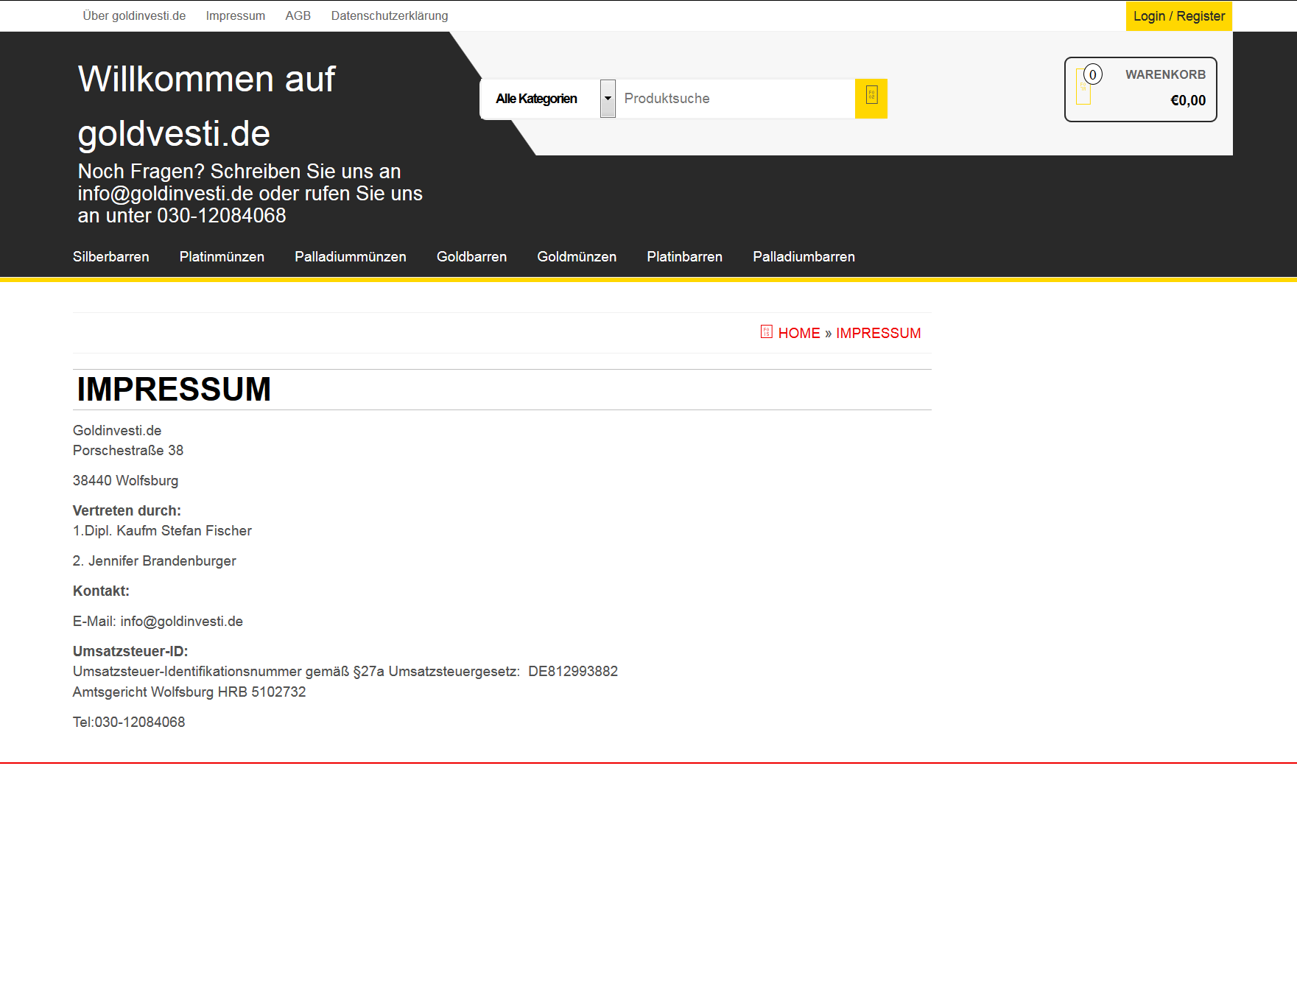This screenshot has width=1297, height=981.
Task: Click the IMPRESSUM breadcrumb link
Action: [x=879, y=333]
